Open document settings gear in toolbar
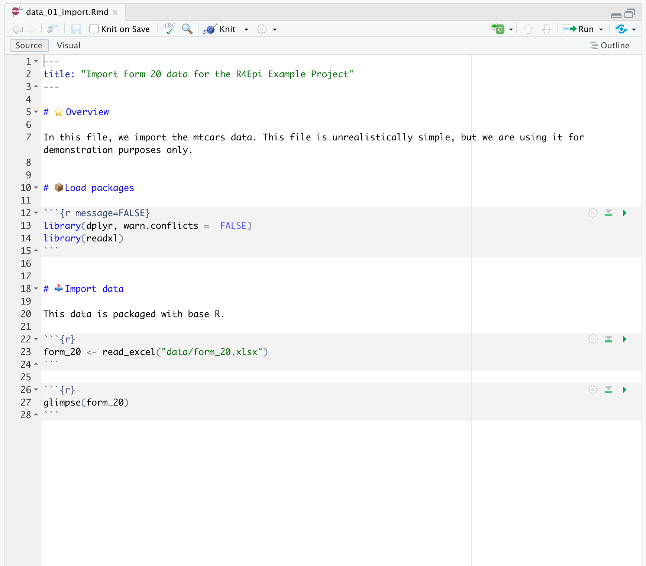This screenshot has width=646, height=566. [x=262, y=29]
